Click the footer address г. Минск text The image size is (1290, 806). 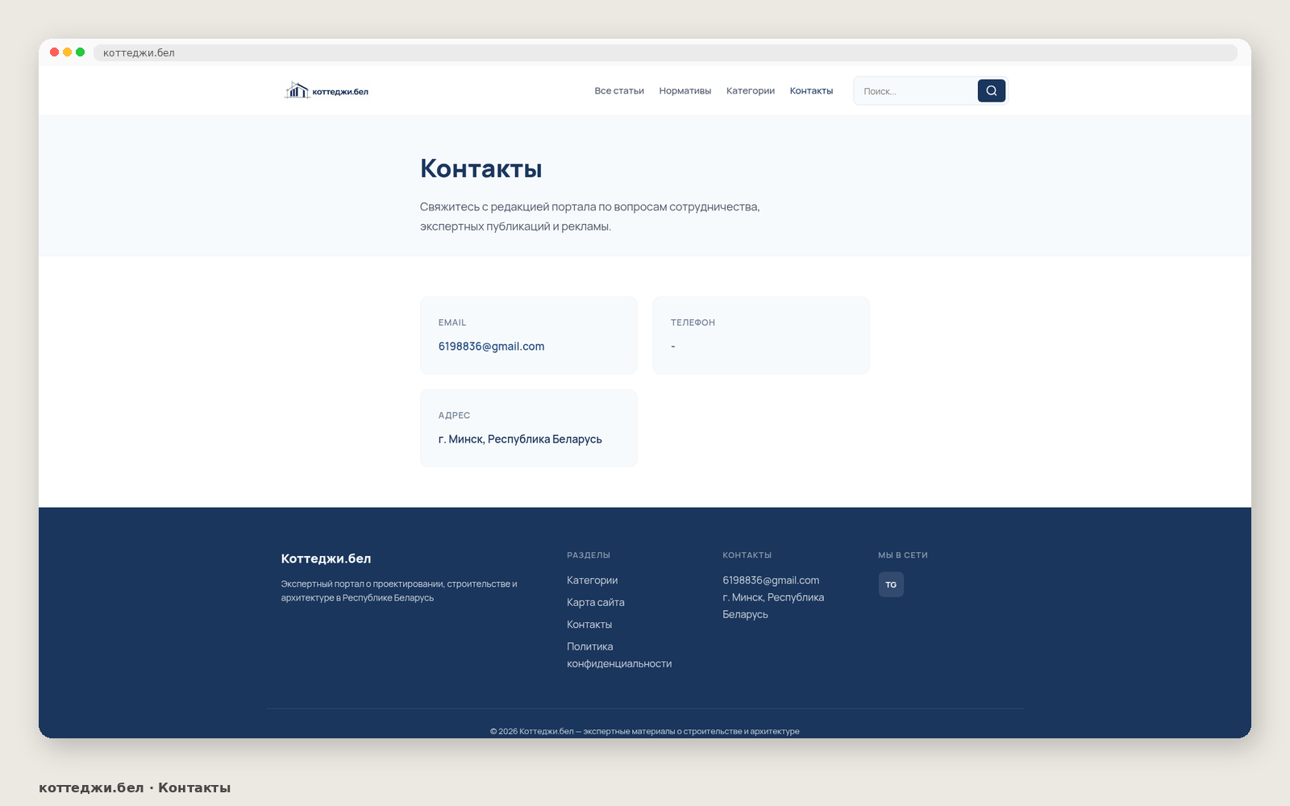click(773, 606)
